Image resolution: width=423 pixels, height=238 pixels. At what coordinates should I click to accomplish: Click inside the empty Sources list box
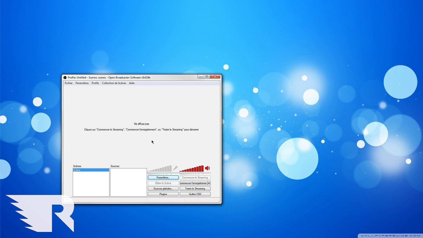[129, 182]
